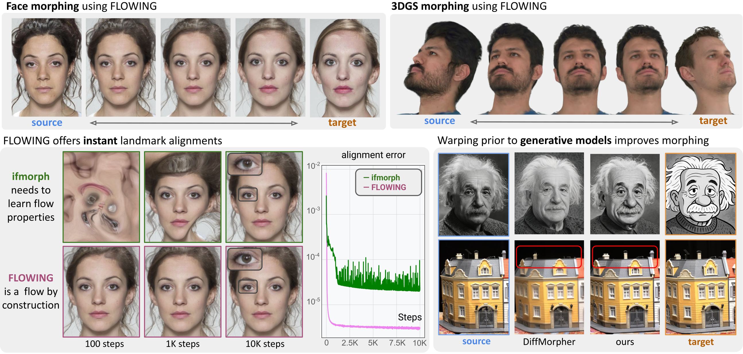Viewport: 743px width, 354px height.
Task: Click the house source image
Action: tap(473, 287)
